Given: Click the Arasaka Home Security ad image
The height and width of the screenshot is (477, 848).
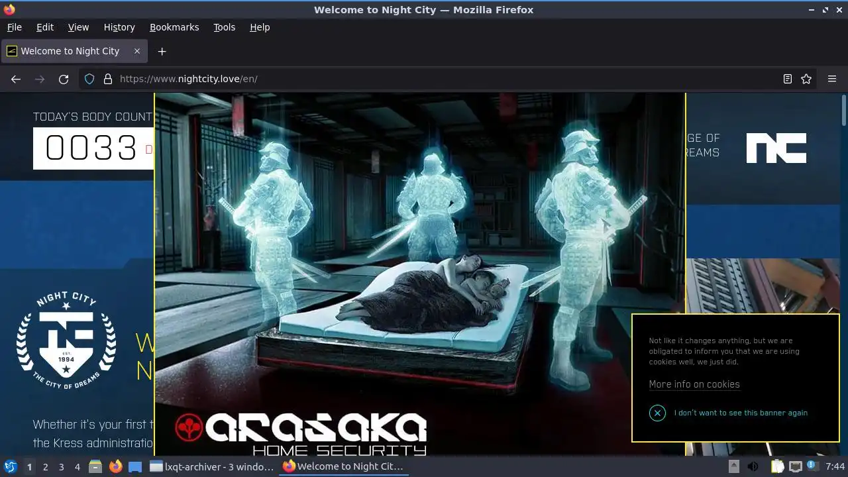Looking at the screenshot, I should (420, 274).
